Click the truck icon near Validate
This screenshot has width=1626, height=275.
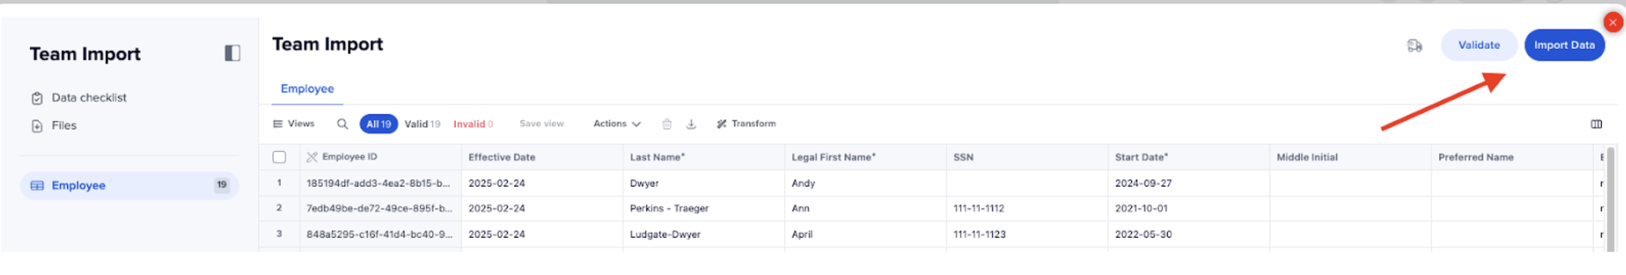[1415, 45]
